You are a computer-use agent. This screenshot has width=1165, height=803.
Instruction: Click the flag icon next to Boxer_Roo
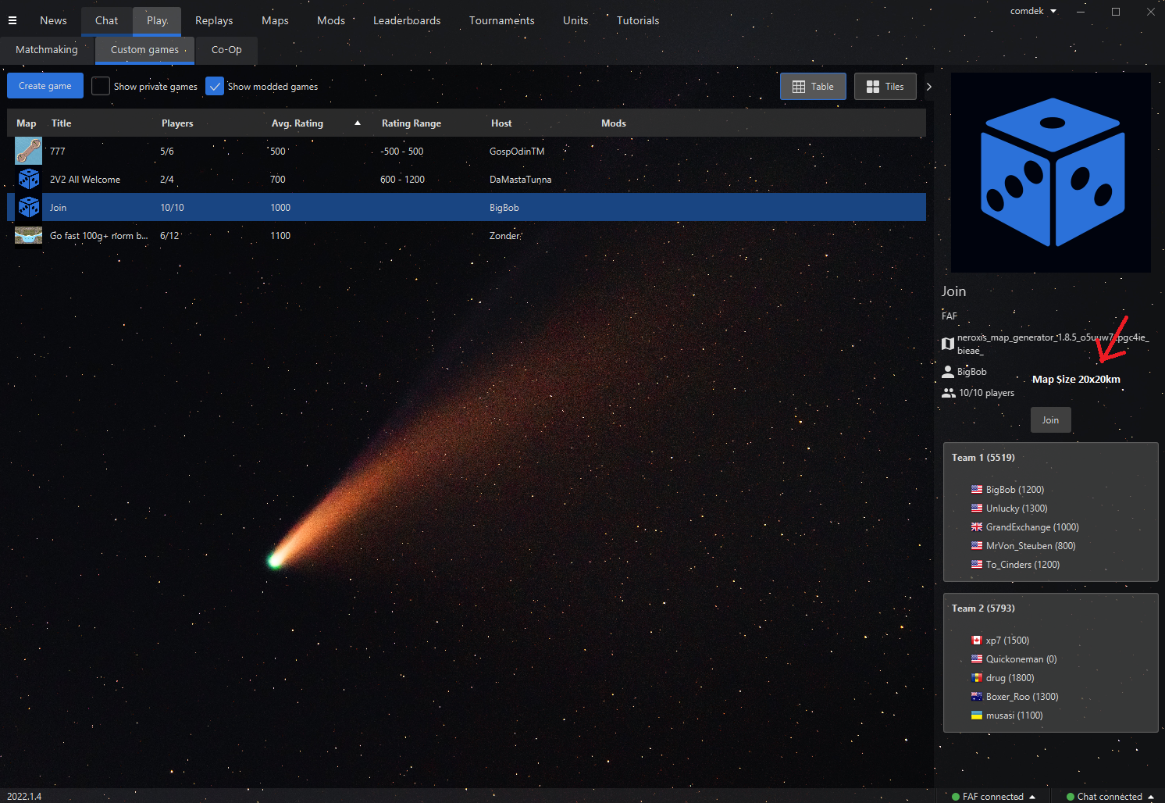point(977,697)
